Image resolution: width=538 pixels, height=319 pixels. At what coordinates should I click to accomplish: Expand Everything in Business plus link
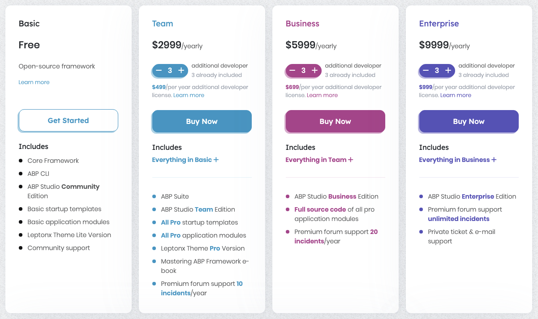pyautogui.click(x=457, y=160)
